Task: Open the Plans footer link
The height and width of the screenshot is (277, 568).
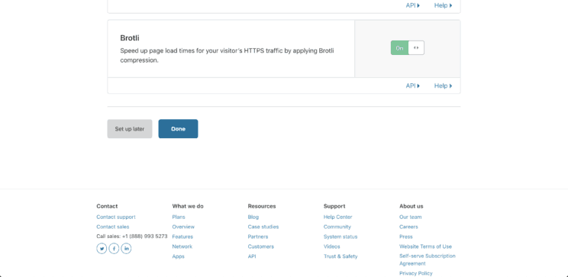Action: [179, 217]
